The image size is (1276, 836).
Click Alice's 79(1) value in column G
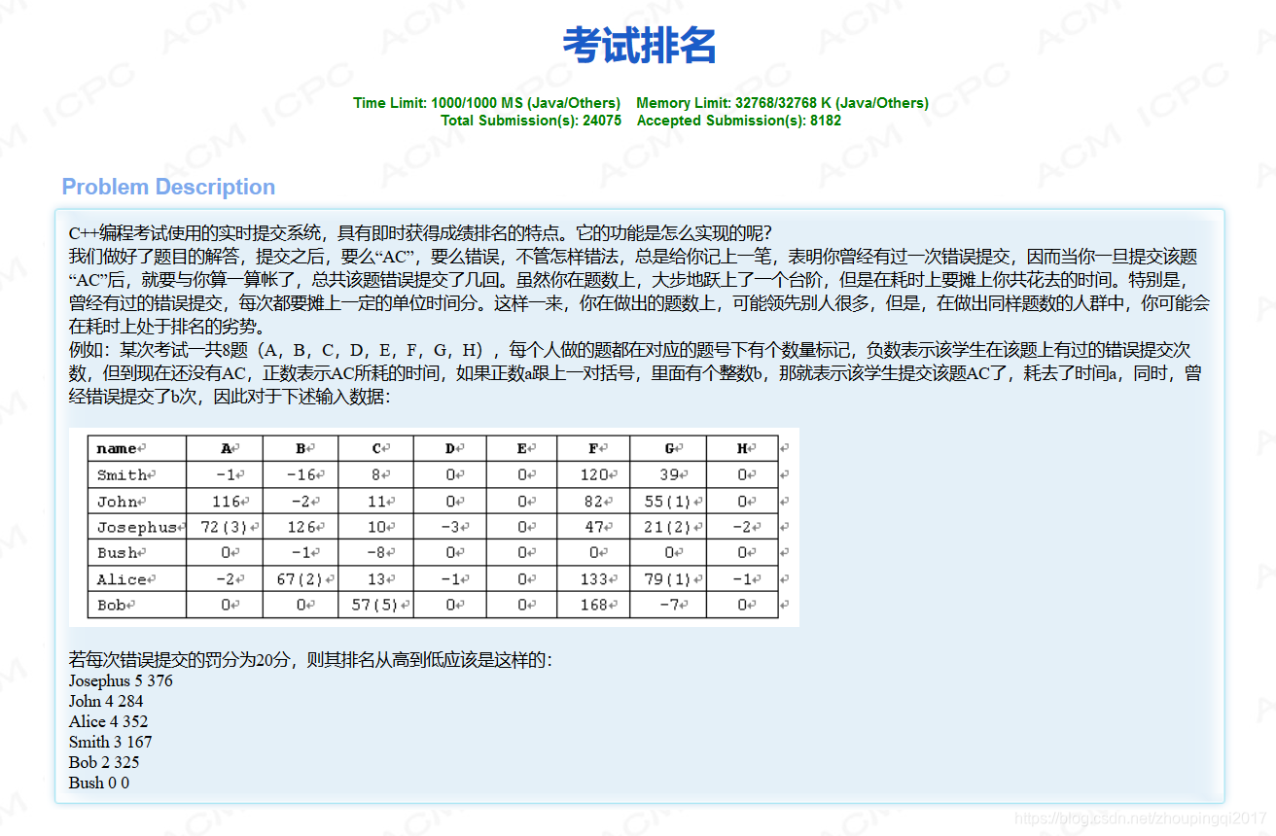668,578
